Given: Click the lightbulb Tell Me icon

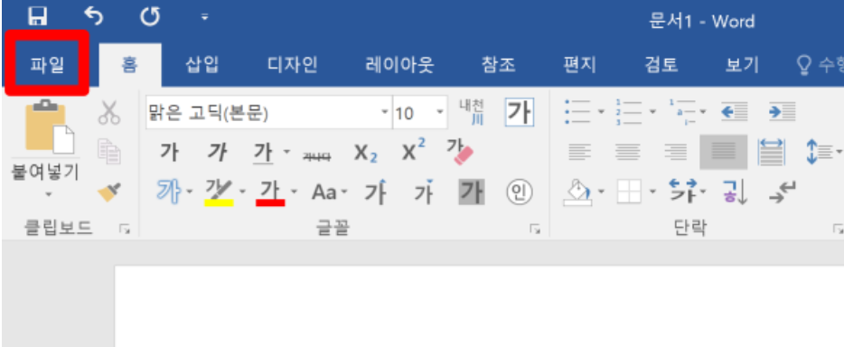Looking at the screenshot, I should (803, 65).
